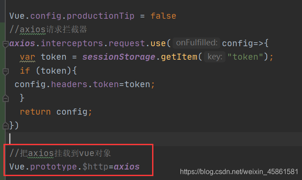Click the key: parameter inlay hint
Viewport: 302px width, 180px height.
pyautogui.click(x=215, y=57)
